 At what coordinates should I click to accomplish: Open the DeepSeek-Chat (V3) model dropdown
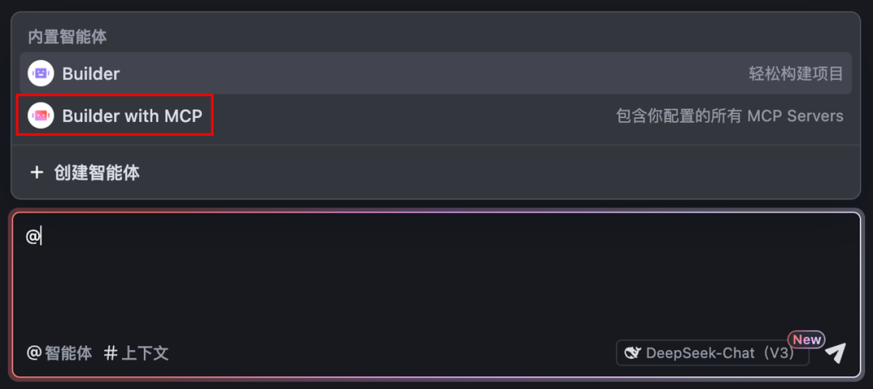tap(712, 353)
